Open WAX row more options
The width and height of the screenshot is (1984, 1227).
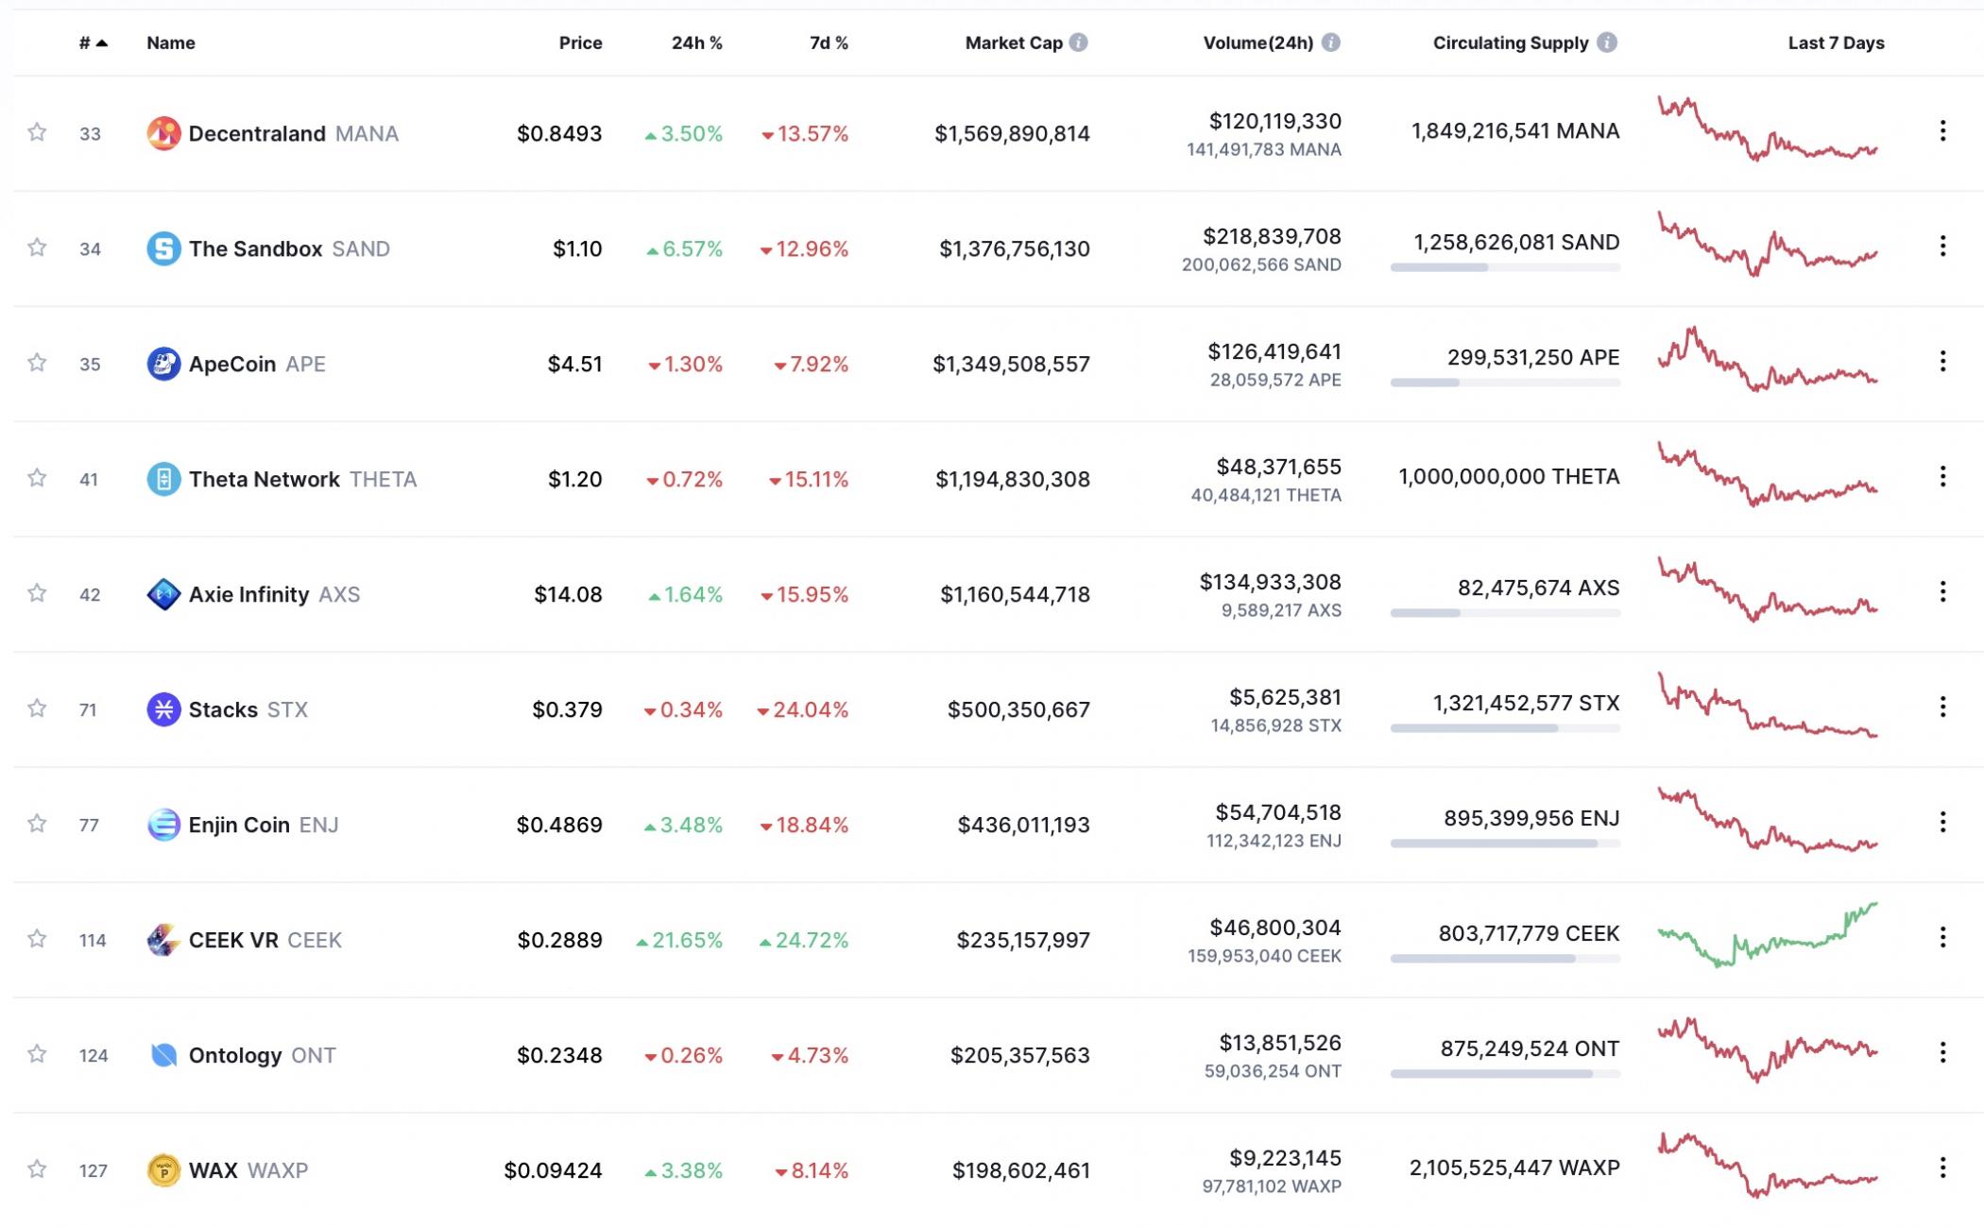[1942, 1168]
